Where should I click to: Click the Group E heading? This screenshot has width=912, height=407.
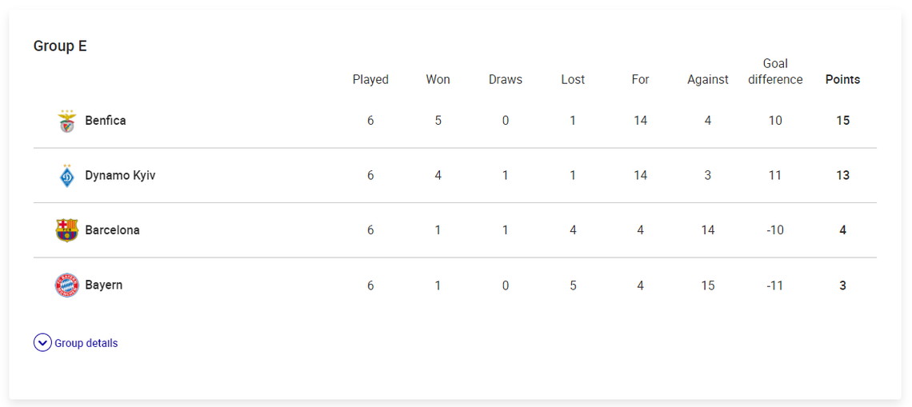point(60,46)
